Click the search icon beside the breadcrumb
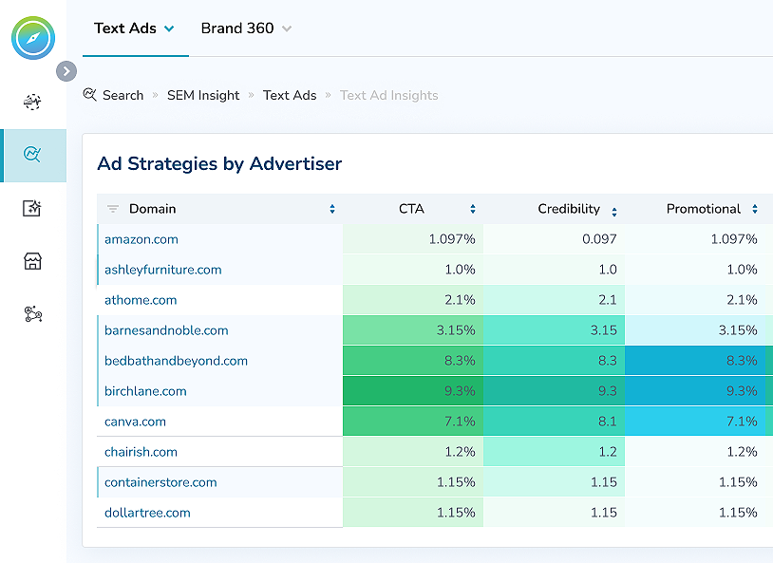Image resolution: width=773 pixels, height=563 pixels. (90, 95)
